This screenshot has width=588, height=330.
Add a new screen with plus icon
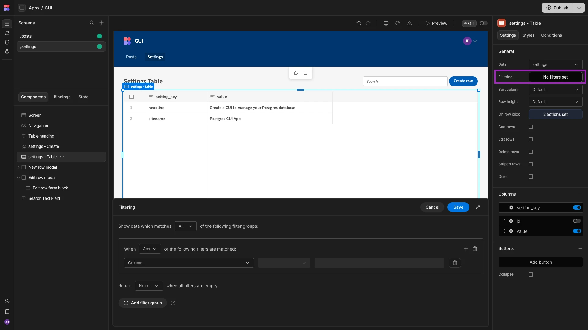pos(101,23)
